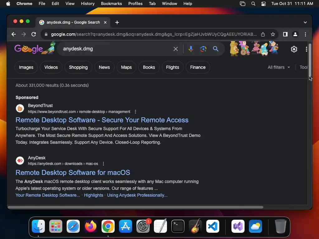
Task: Filter results by Images
Action: 26,67
